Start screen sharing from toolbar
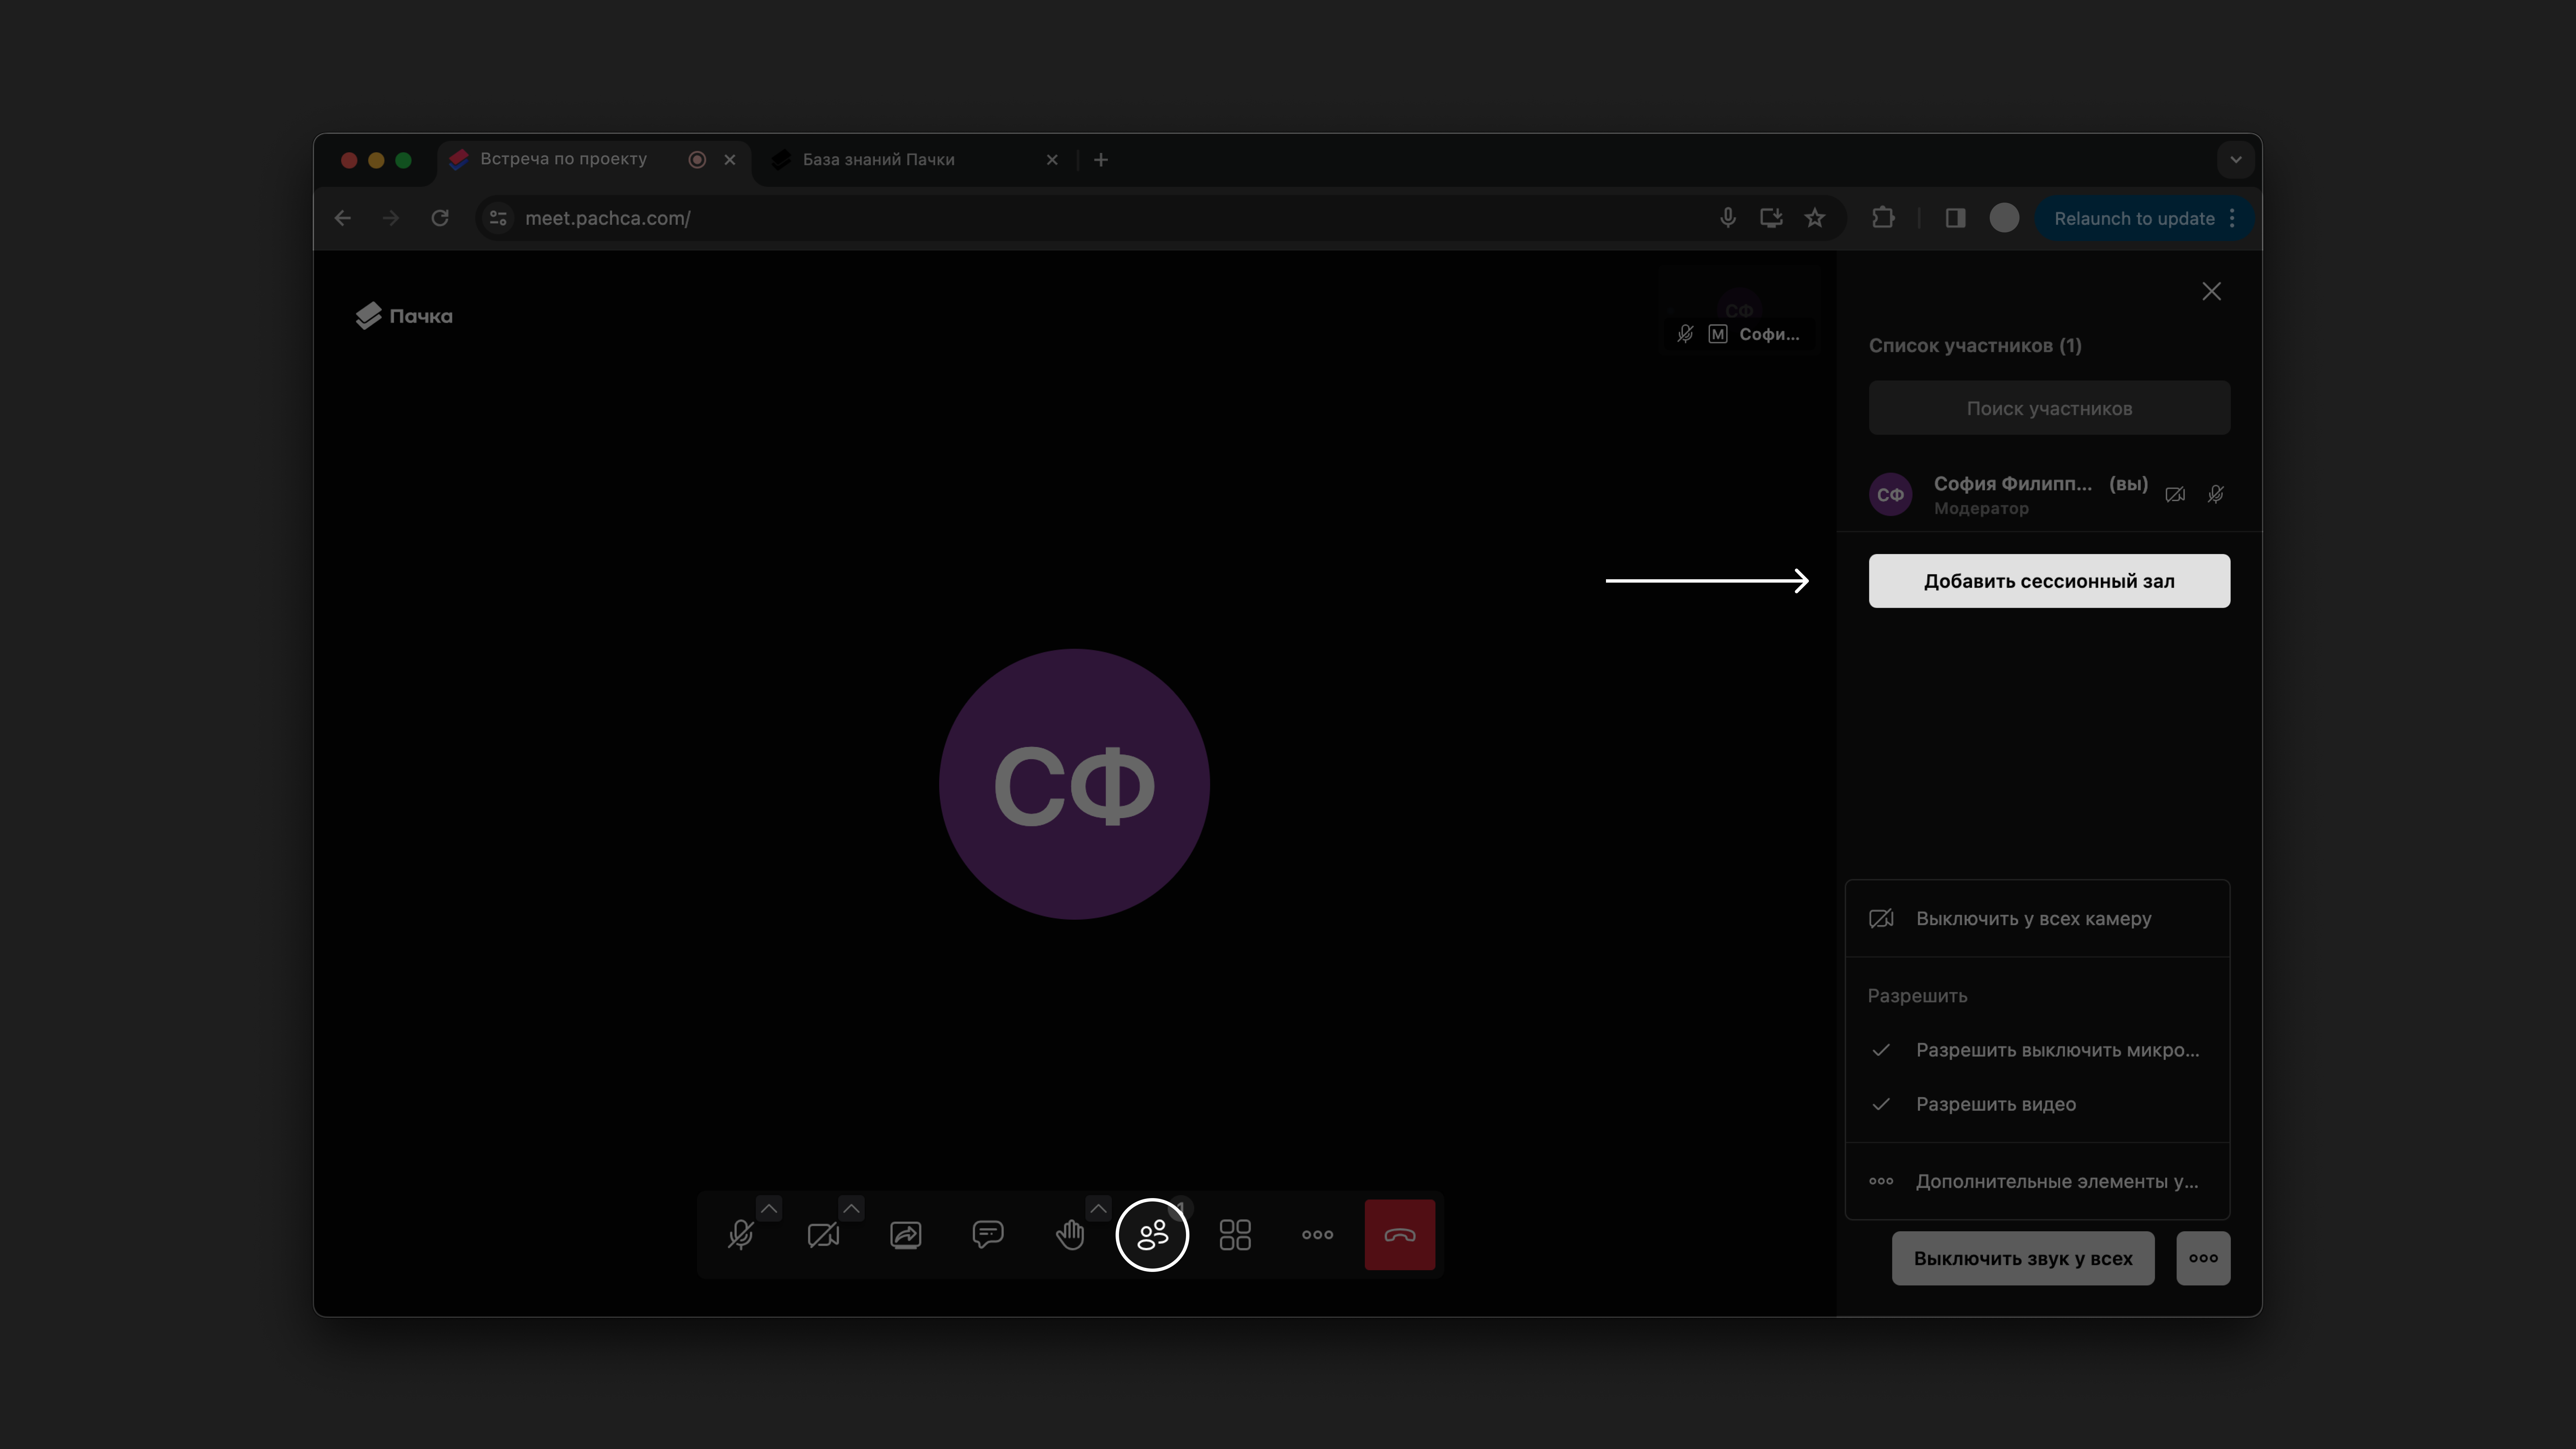This screenshot has height=1449, width=2576. (x=906, y=1235)
